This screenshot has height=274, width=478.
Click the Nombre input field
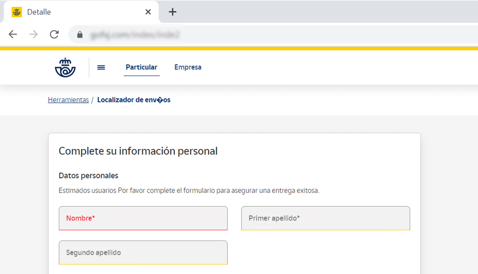143,218
